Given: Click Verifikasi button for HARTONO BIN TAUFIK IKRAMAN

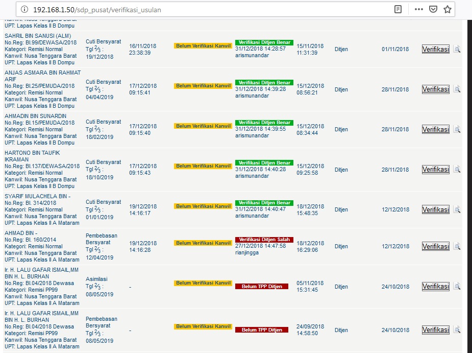Looking at the screenshot, I should pos(435,170).
